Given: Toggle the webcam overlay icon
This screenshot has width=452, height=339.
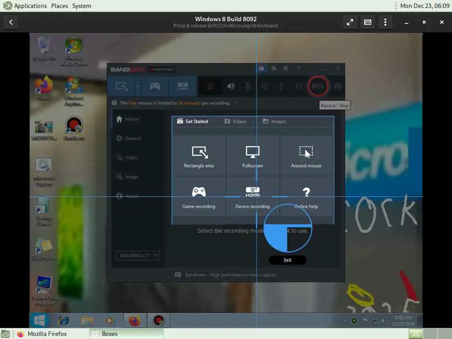Looking at the screenshot, I should pyautogui.click(x=211, y=86).
